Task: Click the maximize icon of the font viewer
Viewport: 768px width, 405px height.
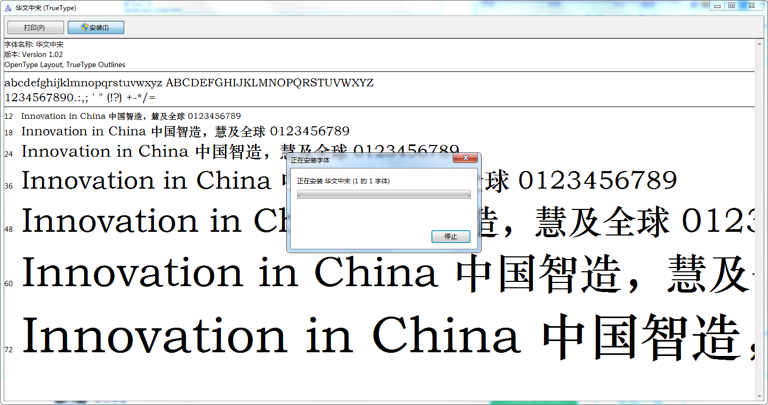Action: click(x=732, y=6)
